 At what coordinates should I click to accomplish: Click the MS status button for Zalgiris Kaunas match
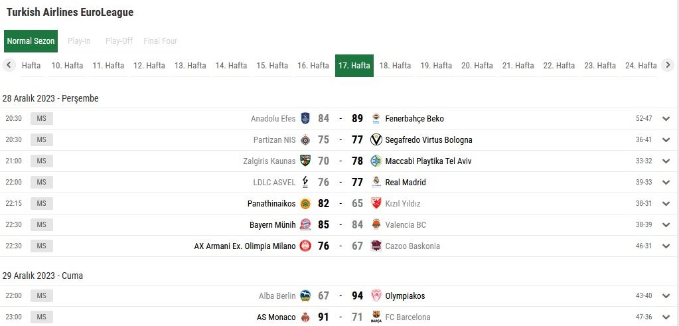(41, 161)
